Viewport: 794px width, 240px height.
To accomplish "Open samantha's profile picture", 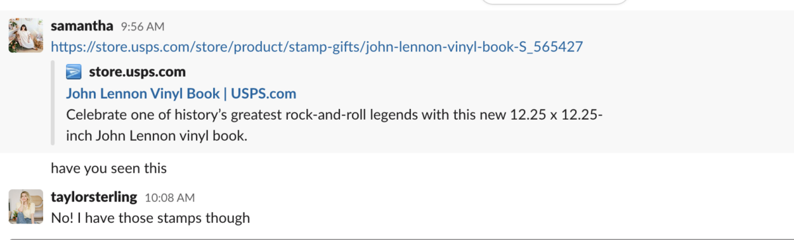I will pos(26,35).
